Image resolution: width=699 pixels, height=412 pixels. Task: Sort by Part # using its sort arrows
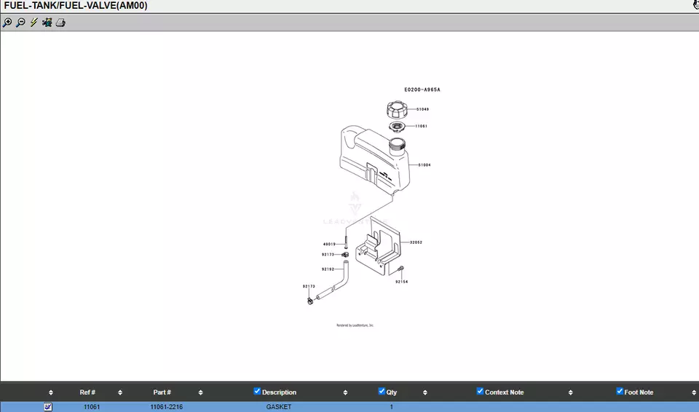point(200,392)
